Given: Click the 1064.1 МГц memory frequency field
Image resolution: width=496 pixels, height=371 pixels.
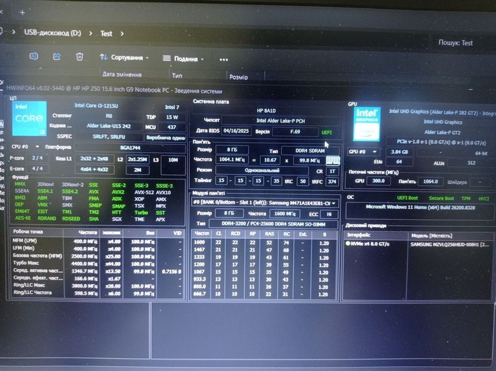Looking at the screenshot, I should click(232, 159).
